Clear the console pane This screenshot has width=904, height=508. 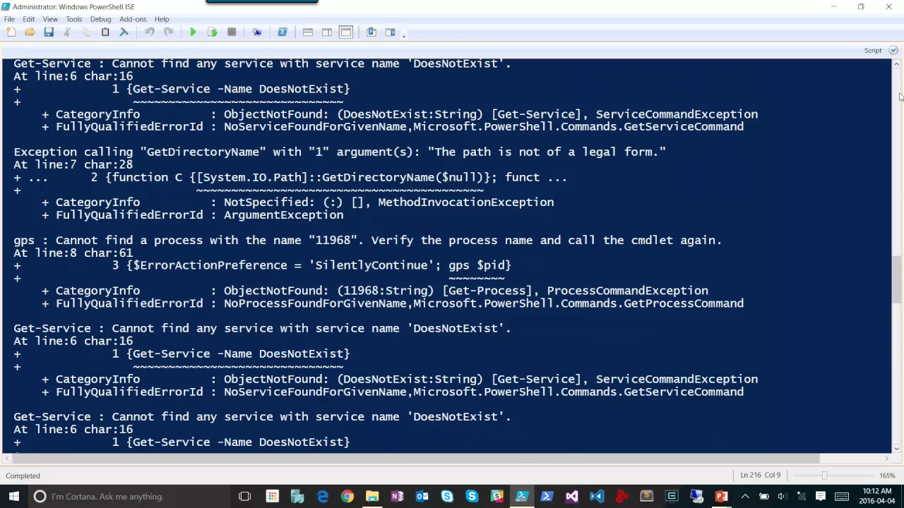[124, 32]
